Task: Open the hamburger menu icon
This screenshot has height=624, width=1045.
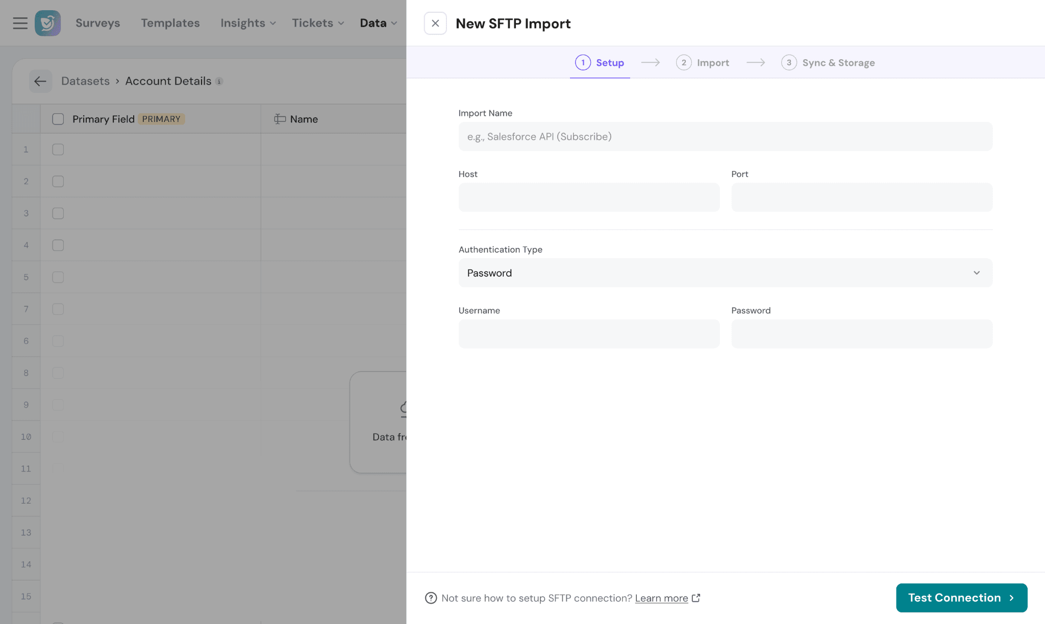Action: [x=20, y=23]
